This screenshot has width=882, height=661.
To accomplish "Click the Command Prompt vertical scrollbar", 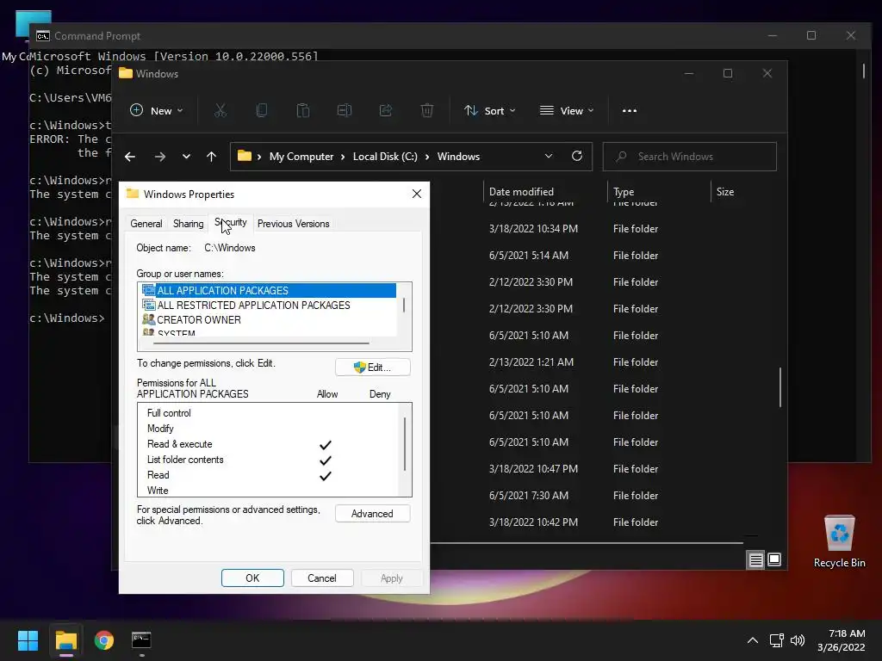I will [863, 71].
